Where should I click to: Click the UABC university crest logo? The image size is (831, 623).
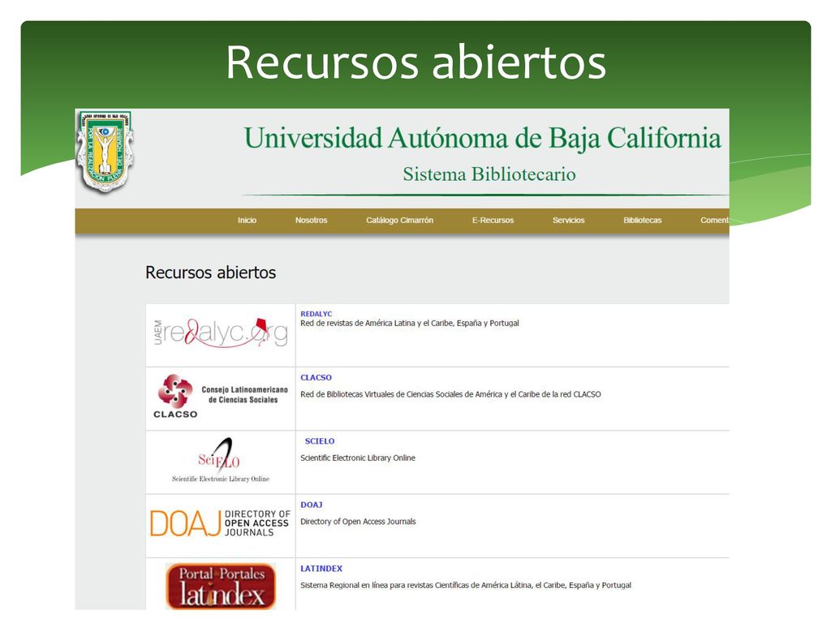(105, 152)
